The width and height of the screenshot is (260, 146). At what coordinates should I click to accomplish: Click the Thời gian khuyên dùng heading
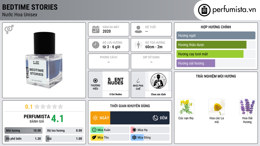pyautogui.click(x=130, y=106)
